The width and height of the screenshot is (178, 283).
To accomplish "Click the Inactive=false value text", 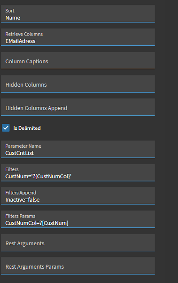I will [22, 200].
